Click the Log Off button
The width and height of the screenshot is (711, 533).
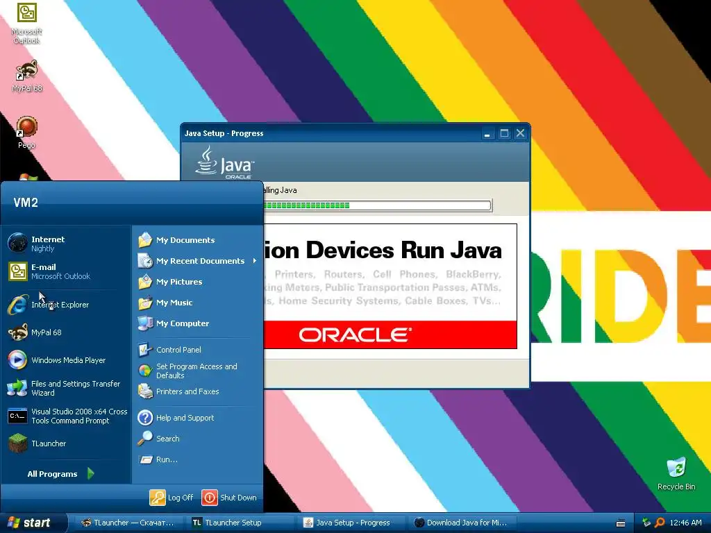[x=172, y=497]
